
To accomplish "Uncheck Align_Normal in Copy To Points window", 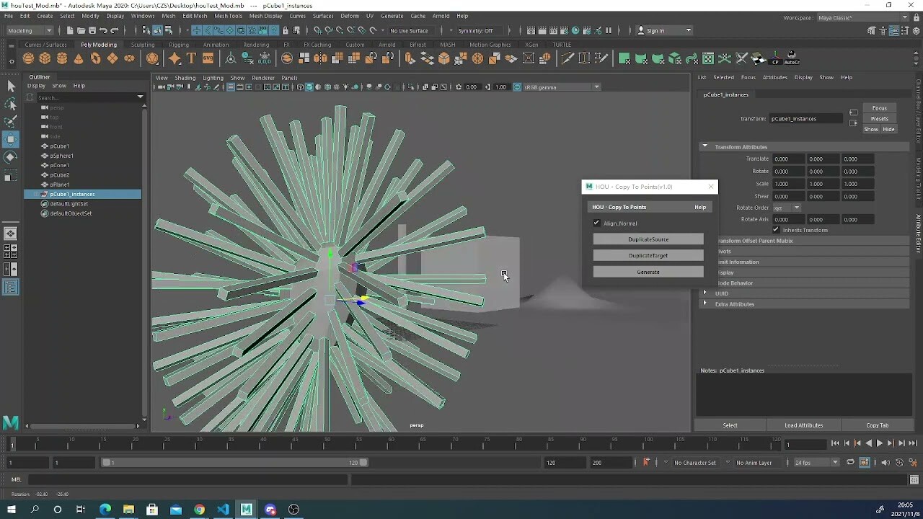I will (x=596, y=223).
